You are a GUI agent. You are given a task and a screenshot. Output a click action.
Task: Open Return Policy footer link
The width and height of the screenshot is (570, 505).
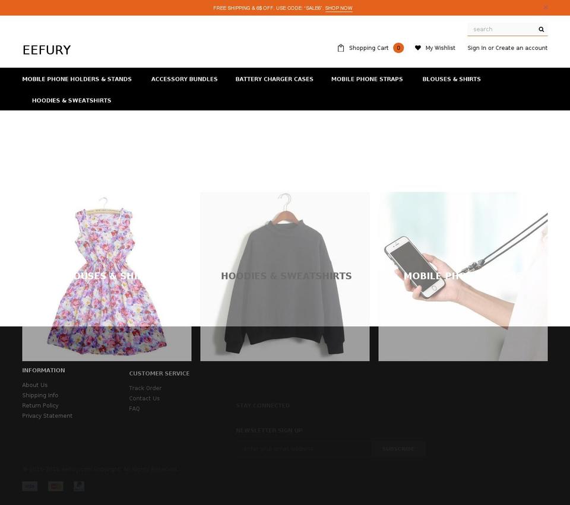tap(40, 405)
